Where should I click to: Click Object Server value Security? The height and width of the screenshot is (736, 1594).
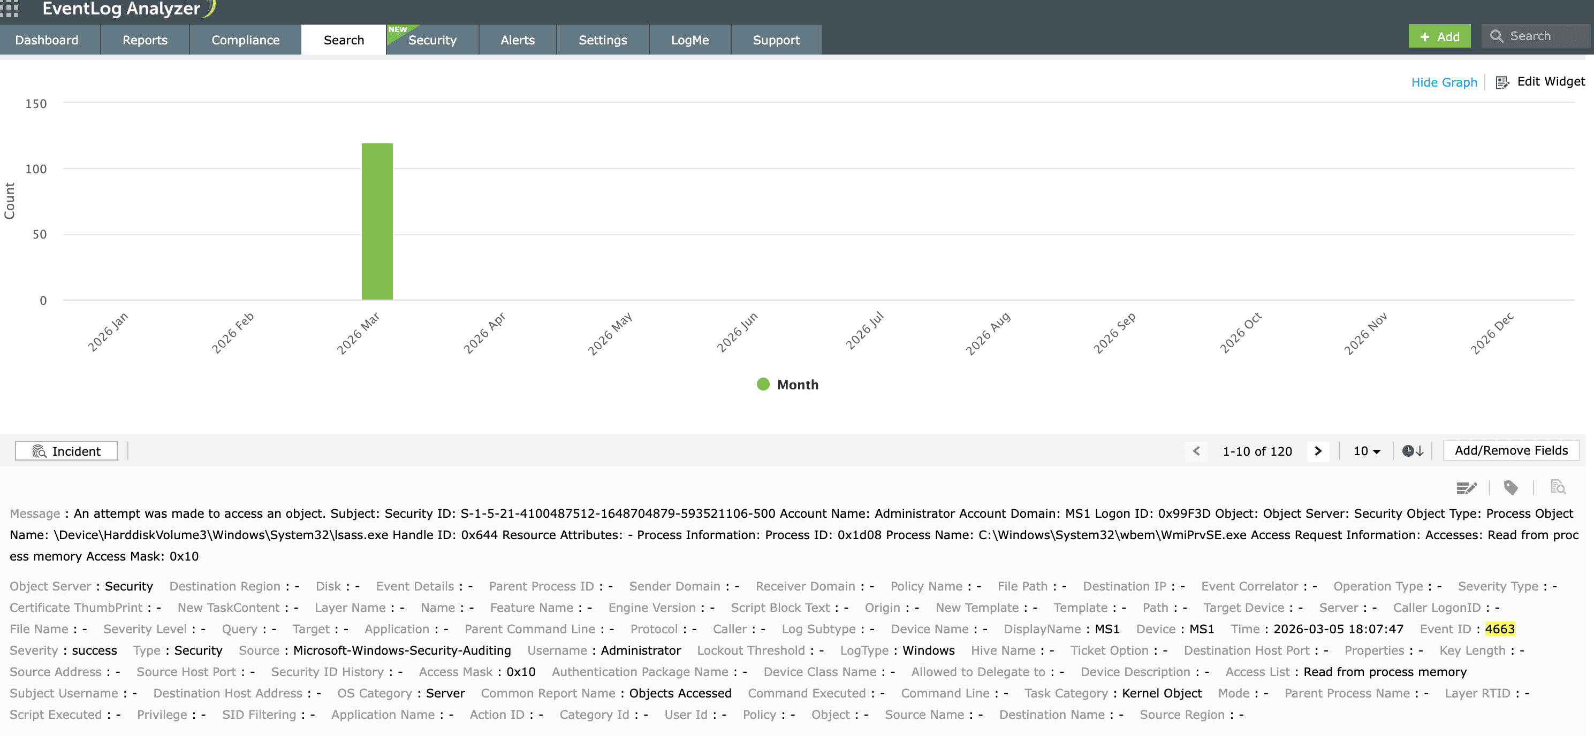pos(128,586)
